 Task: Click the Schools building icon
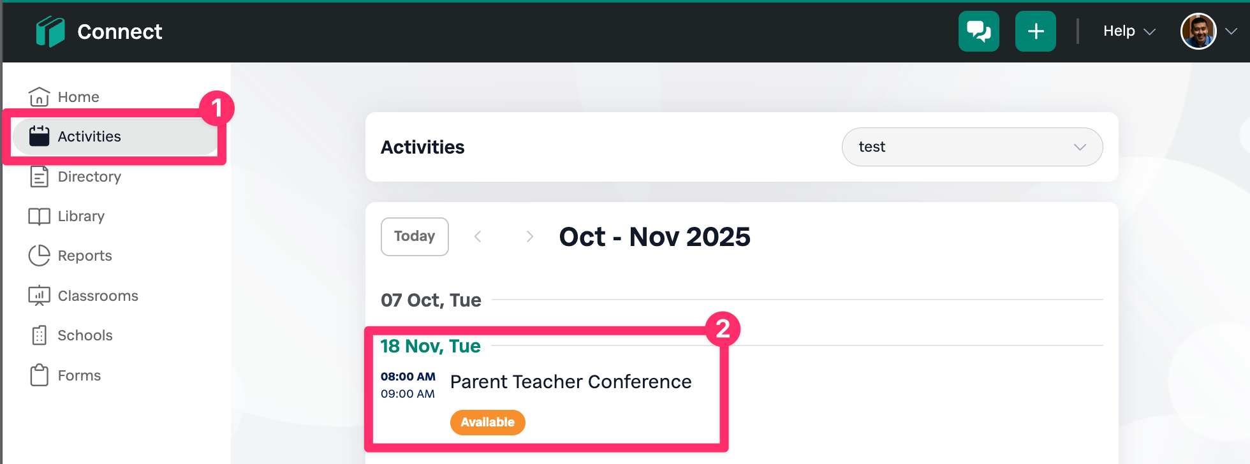(x=39, y=335)
